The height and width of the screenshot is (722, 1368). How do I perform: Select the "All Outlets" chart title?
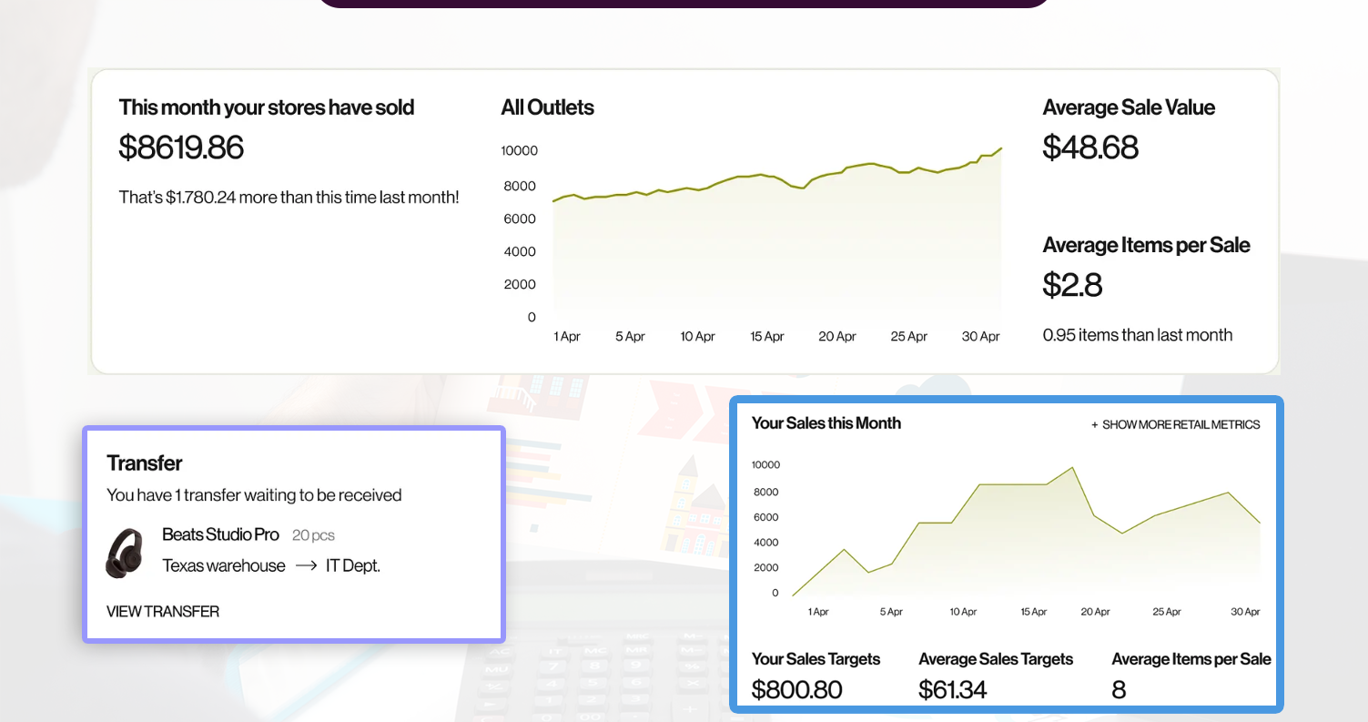[x=546, y=107]
